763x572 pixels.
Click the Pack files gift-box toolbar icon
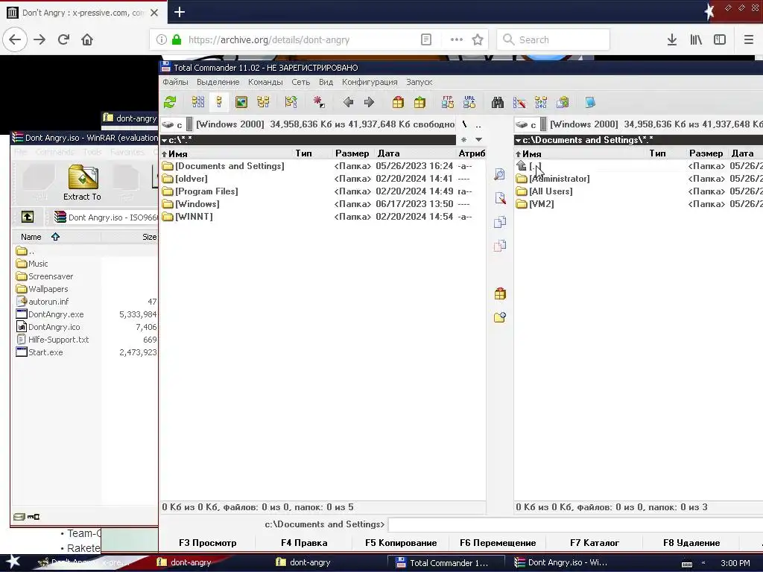click(398, 102)
